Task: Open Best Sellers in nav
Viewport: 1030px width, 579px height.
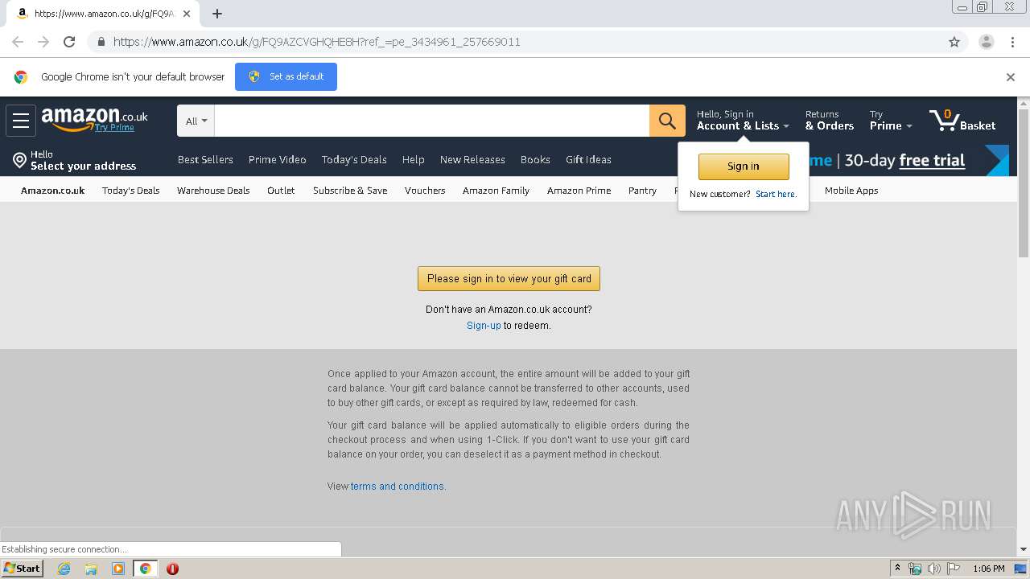Action: (x=205, y=160)
